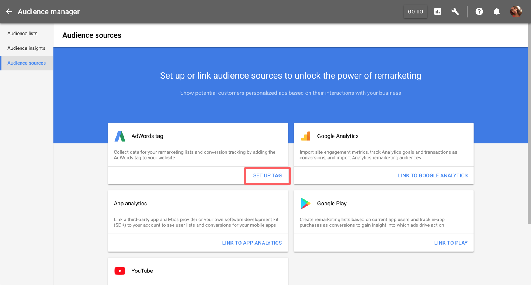
Task: Open the account profile avatar
Action: 516,11
